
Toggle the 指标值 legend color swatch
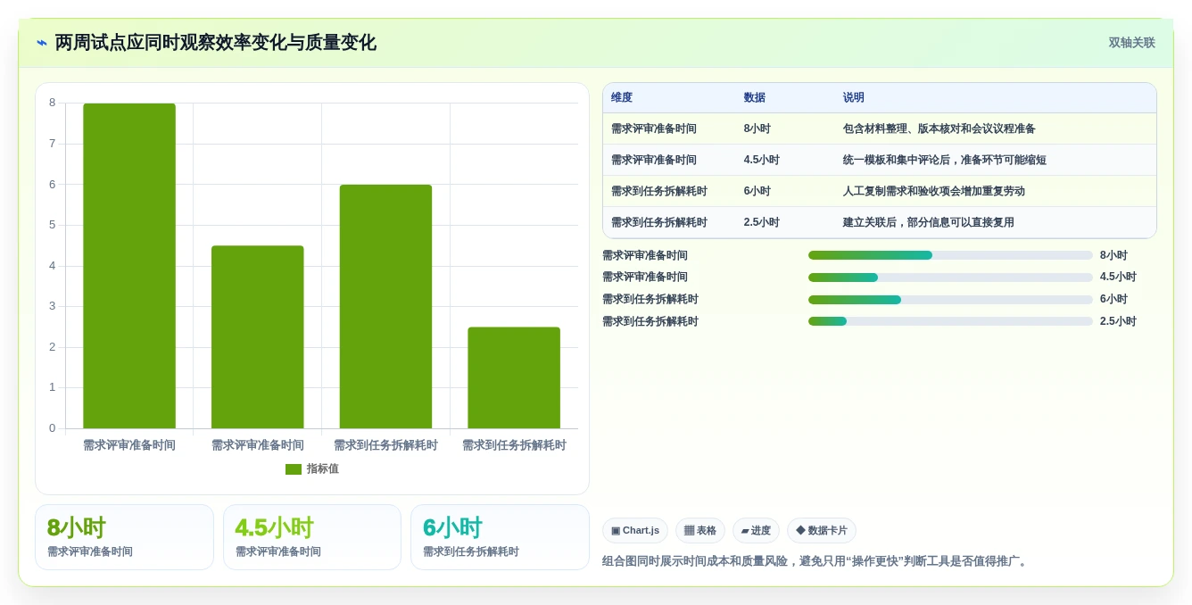coord(294,469)
